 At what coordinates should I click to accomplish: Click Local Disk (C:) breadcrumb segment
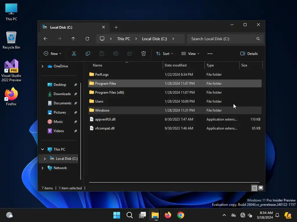(155, 39)
